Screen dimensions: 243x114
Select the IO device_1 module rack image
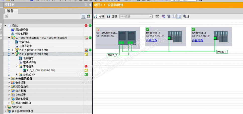[175, 37]
